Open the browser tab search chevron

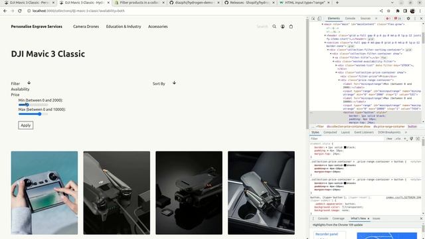[392, 3]
